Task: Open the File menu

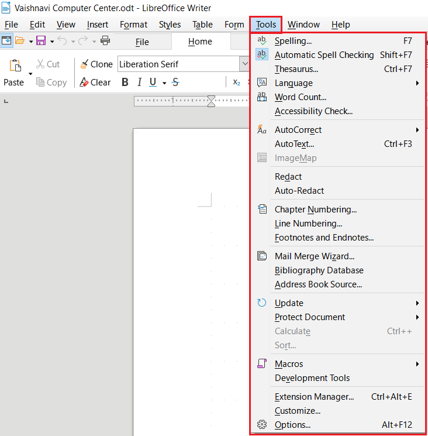Action: 11,25
